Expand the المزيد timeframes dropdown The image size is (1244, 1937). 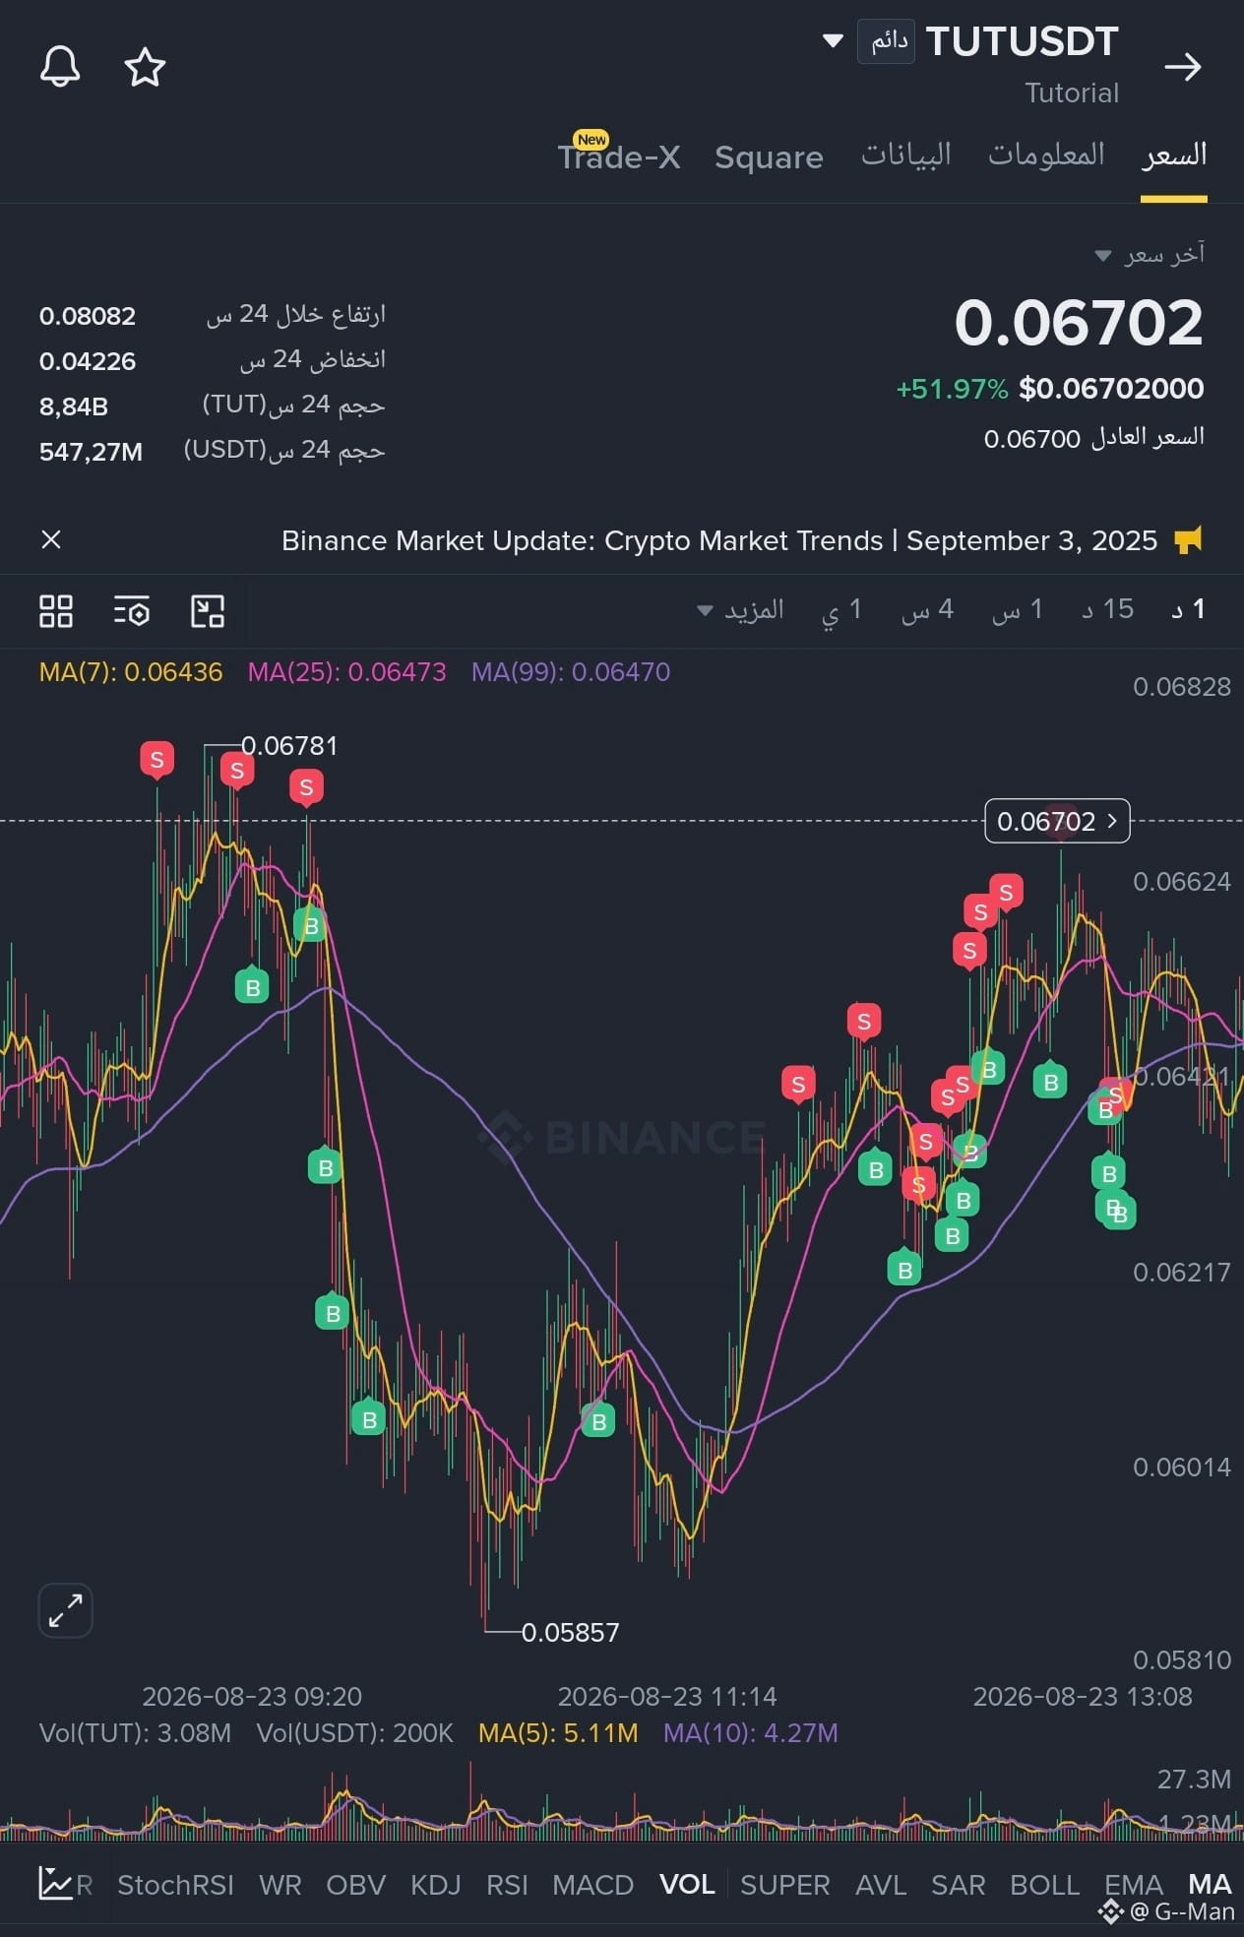tap(740, 610)
